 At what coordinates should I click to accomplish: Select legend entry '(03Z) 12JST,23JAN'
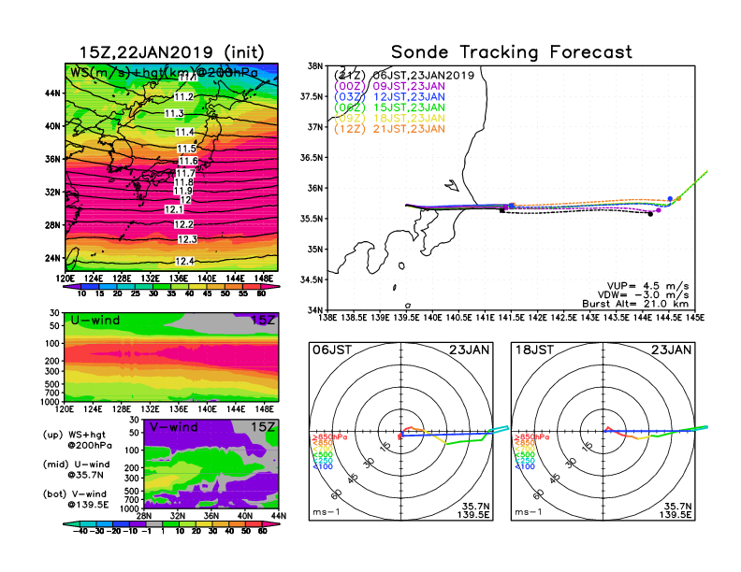pos(389,97)
